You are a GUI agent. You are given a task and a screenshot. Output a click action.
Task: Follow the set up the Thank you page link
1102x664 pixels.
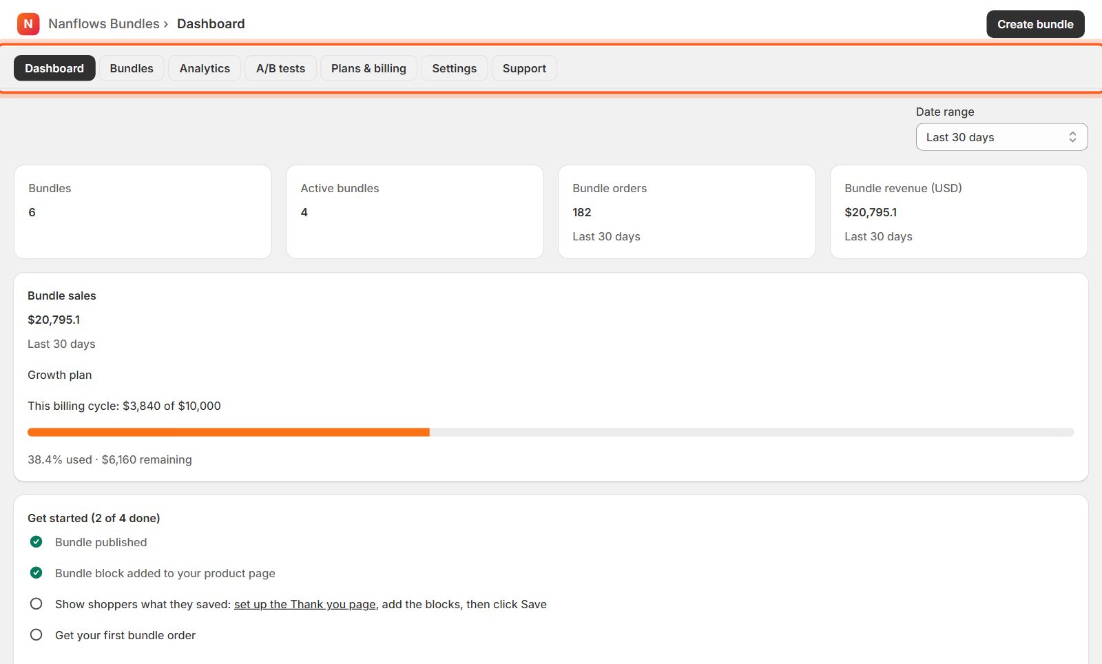click(305, 604)
